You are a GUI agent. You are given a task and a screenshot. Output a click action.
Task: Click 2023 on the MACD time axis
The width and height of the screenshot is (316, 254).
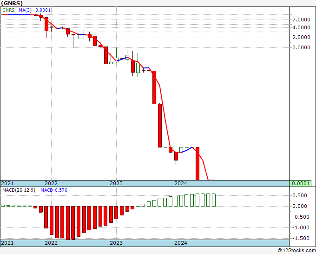tap(116, 243)
